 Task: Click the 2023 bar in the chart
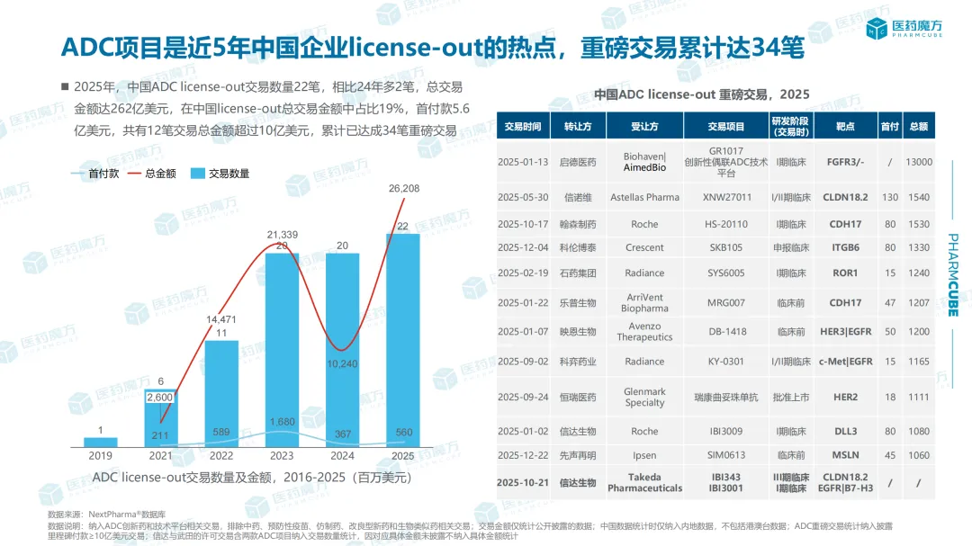click(x=282, y=350)
